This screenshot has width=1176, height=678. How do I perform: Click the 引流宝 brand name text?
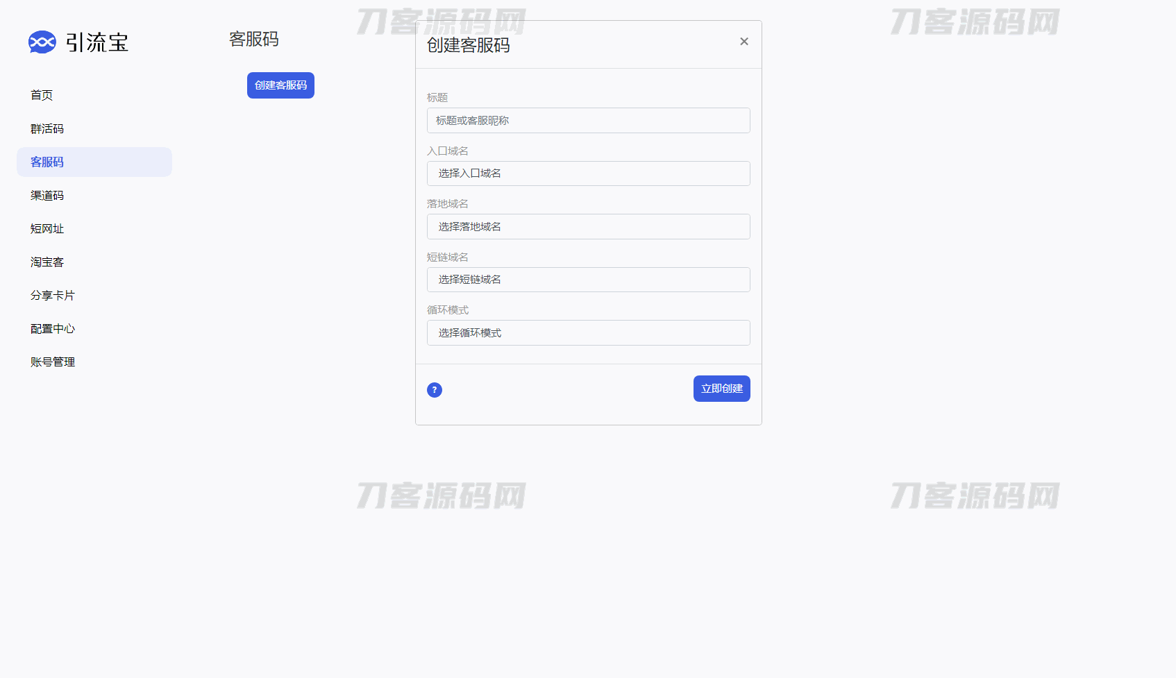pyautogui.click(x=97, y=42)
